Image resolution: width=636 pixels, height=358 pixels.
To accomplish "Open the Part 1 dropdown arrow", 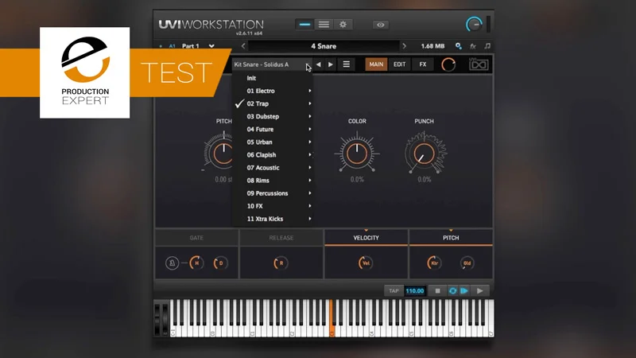I will pos(211,46).
